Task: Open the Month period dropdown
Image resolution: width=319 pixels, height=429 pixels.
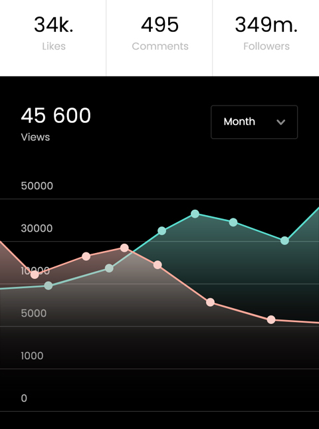Action: [254, 122]
